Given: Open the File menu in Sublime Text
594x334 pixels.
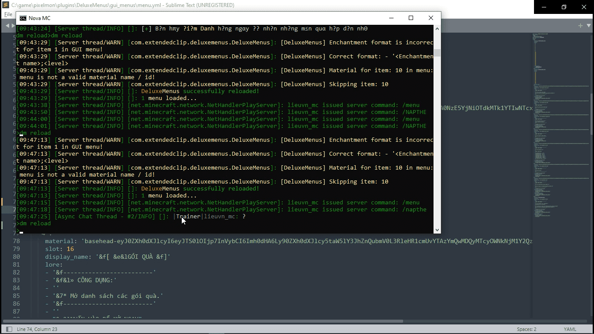Looking at the screenshot, I should 8,14.
